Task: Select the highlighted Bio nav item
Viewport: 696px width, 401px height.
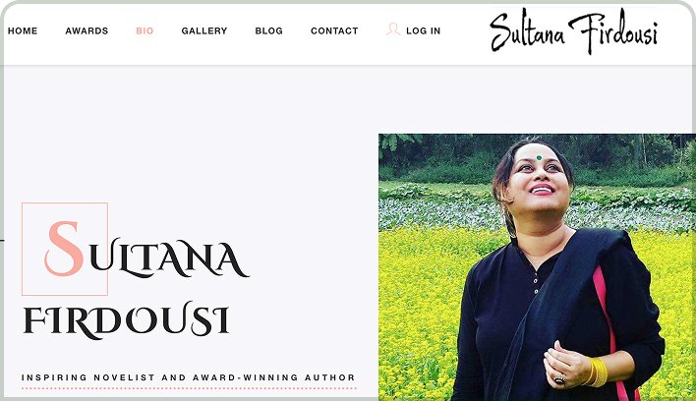Action: point(145,31)
